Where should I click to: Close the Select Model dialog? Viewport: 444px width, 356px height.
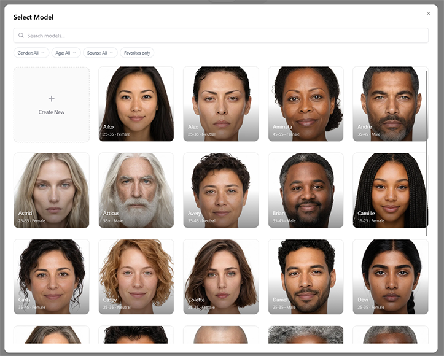pyautogui.click(x=429, y=14)
